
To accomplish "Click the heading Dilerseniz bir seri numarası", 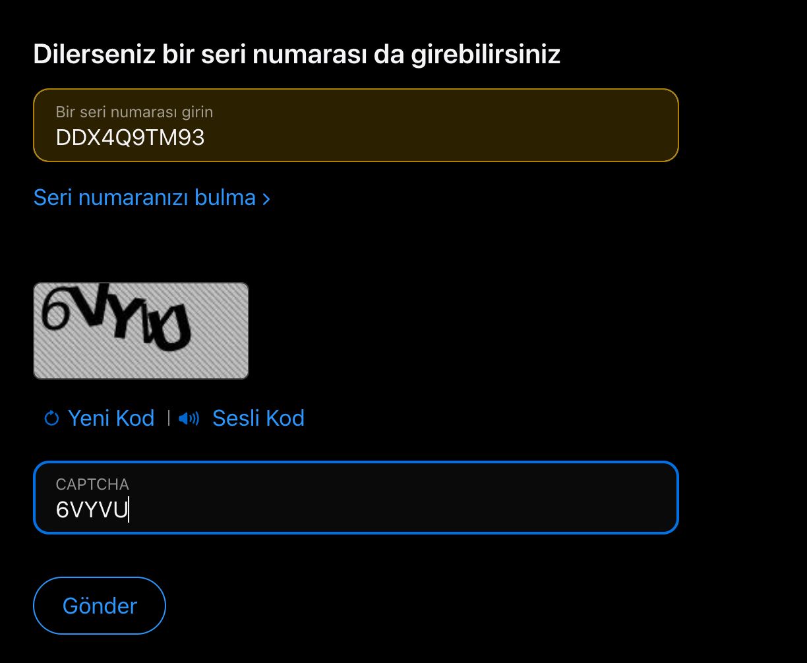I will coord(297,54).
